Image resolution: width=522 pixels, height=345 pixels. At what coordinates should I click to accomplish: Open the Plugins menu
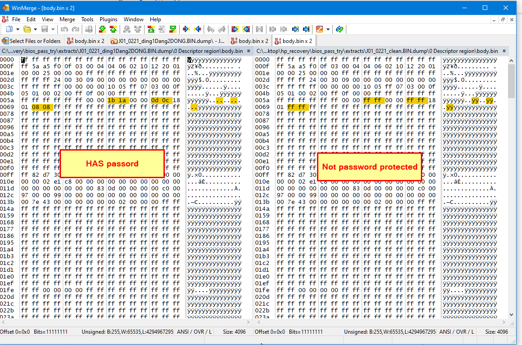click(108, 19)
